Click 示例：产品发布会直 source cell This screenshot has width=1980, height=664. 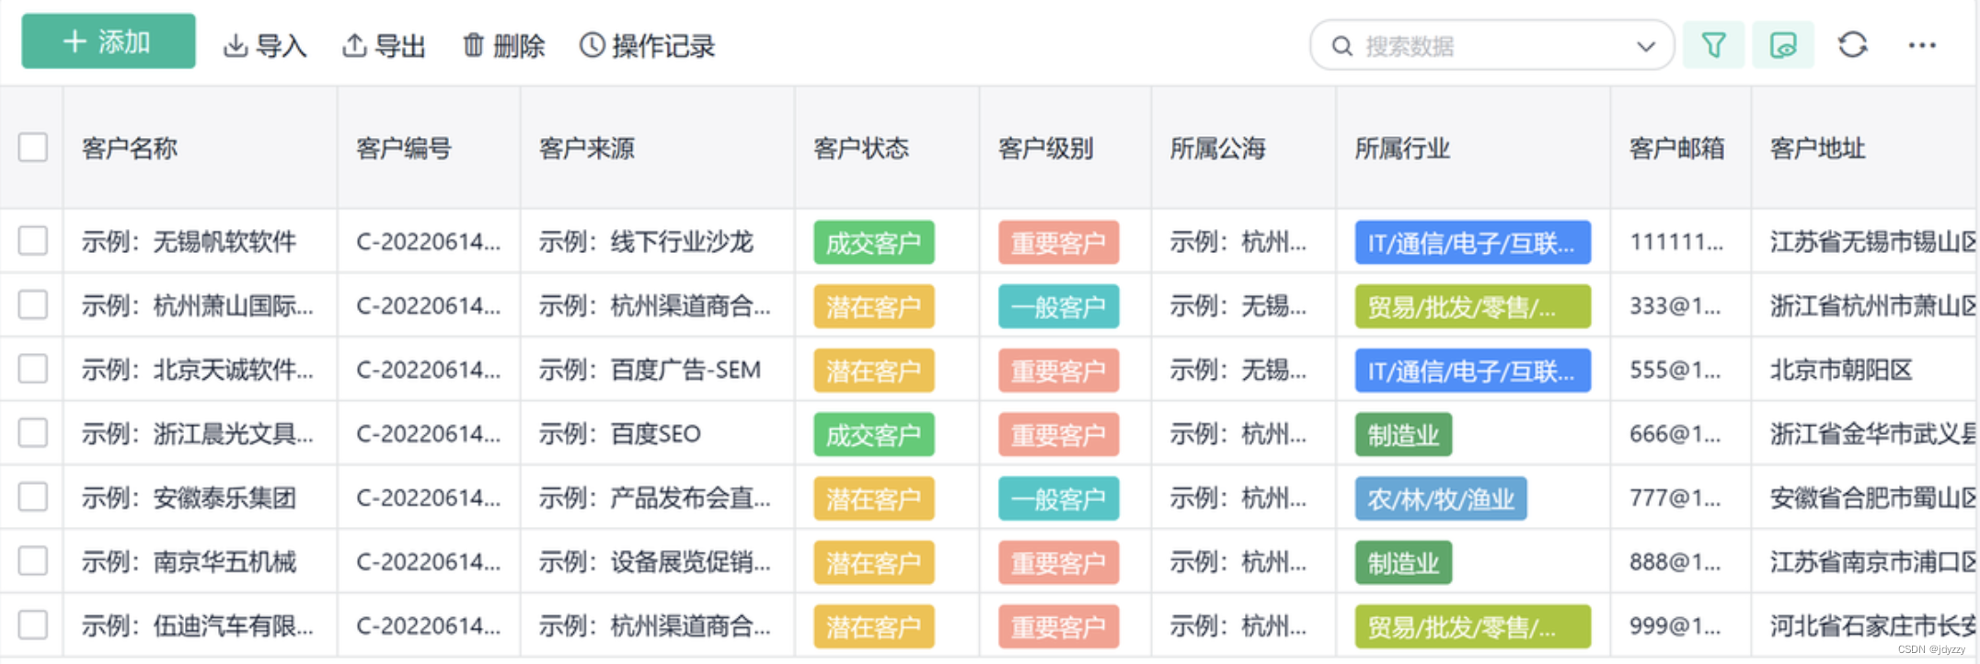click(655, 498)
